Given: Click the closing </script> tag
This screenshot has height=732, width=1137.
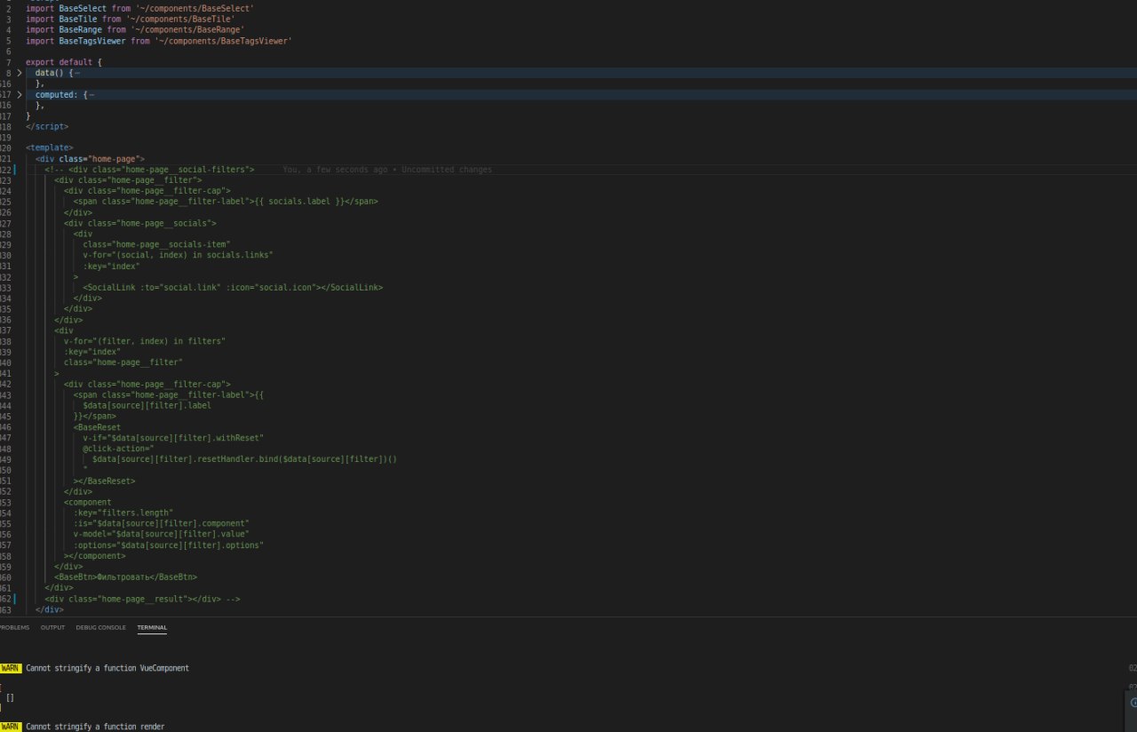Looking at the screenshot, I should [47, 126].
